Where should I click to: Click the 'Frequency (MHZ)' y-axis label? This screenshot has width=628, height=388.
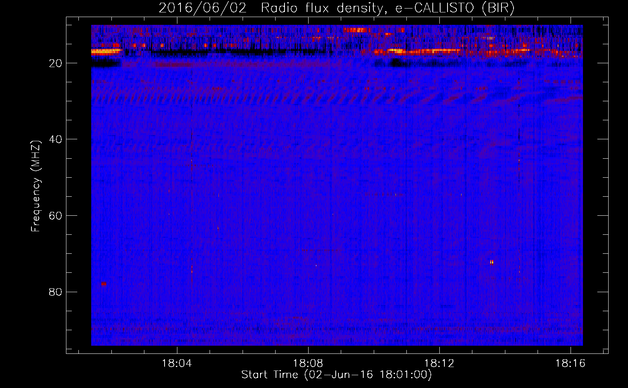36,187
